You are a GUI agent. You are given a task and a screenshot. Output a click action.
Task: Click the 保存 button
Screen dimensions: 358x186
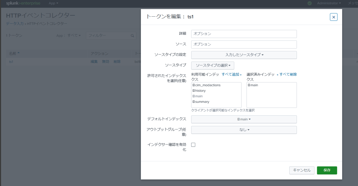coord(327,170)
